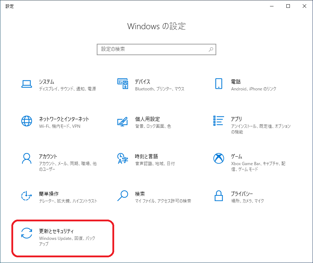313x263 pixels.
Task: Click description Windows Update、回復、バックアップ
Action: (x=67, y=241)
